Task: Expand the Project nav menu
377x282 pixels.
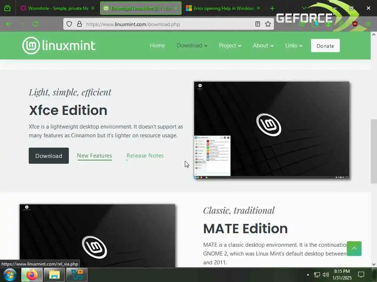Action: (x=230, y=46)
